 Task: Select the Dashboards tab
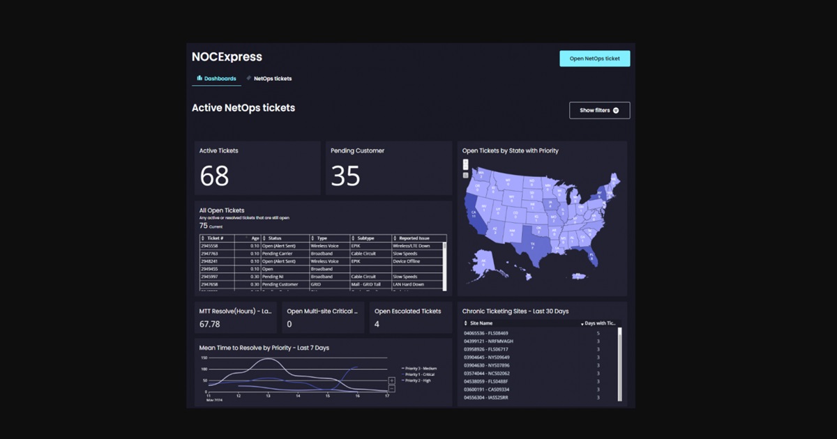[x=217, y=79]
